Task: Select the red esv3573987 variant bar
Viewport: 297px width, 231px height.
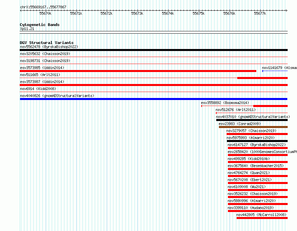Action: click(x=154, y=85)
